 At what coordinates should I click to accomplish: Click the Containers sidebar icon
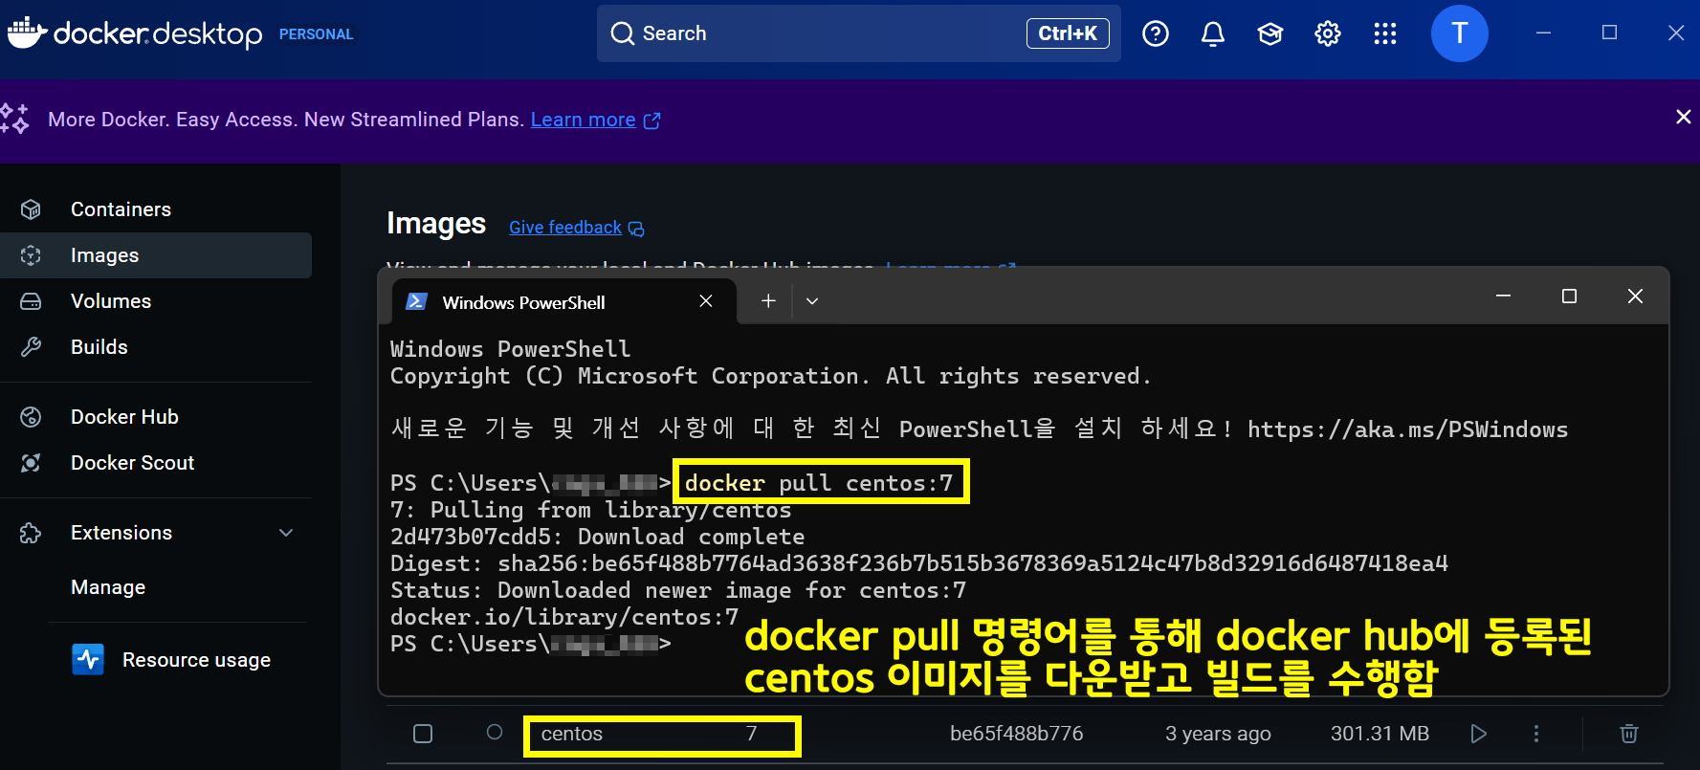[31, 209]
